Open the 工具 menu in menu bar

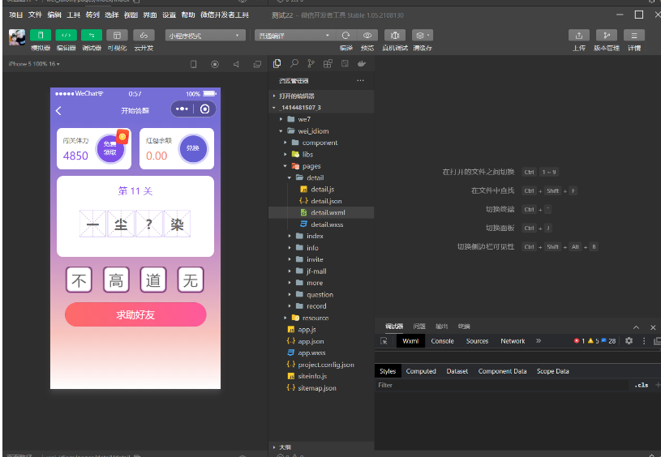pyautogui.click(x=73, y=15)
